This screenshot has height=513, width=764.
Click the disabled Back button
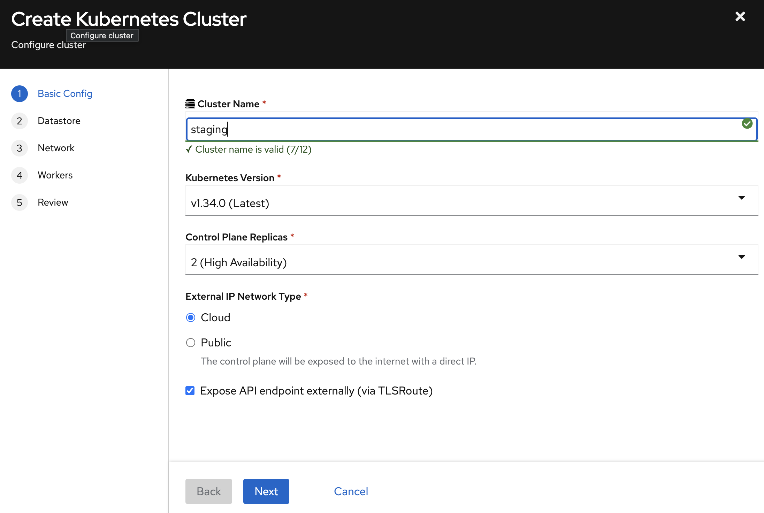[x=208, y=491]
